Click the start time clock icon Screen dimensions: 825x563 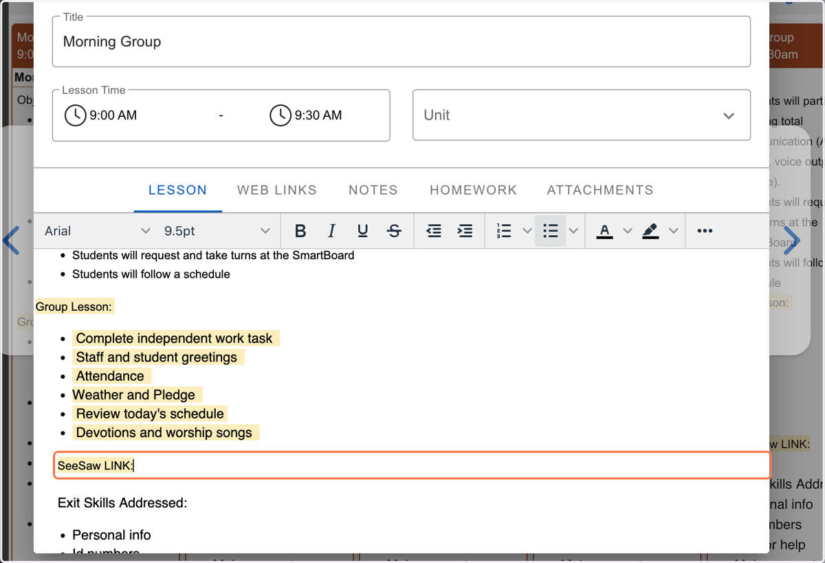click(x=75, y=115)
